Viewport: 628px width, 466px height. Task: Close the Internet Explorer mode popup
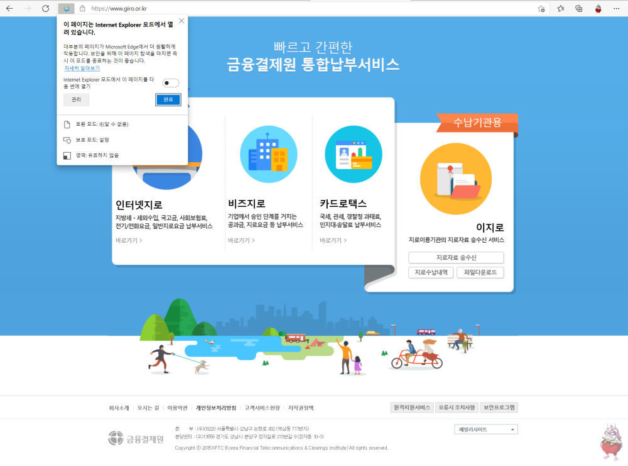181,21
